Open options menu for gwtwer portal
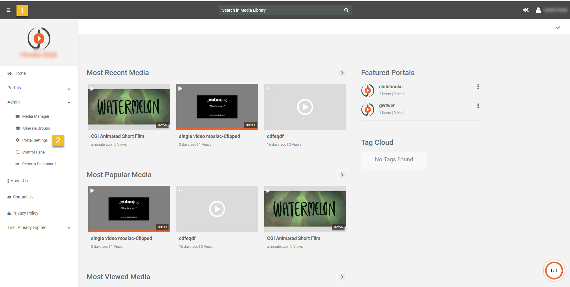This screenshot has width=570, height=287. [478, 106]
